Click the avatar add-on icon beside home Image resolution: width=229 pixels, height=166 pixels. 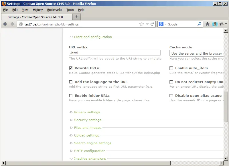tap(215, 24)
